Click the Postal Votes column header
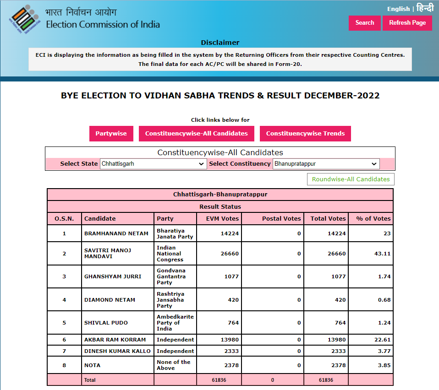Viewport: 439px width, 390px height. (x=273, y=219)
